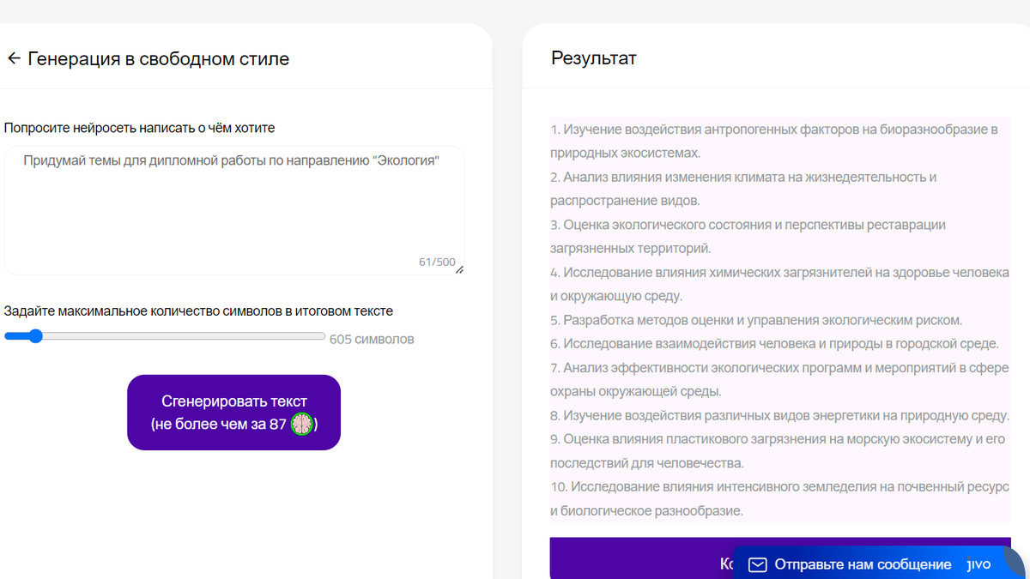Viewport: 1030px width, 579px height.
Task: Click the back arrow to leave free-style generation
Action: point(14,57)
